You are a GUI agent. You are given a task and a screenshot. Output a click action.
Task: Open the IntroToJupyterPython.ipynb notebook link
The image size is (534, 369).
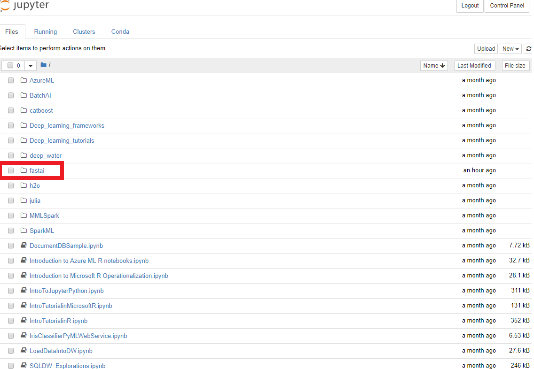[x=66, y=291]
